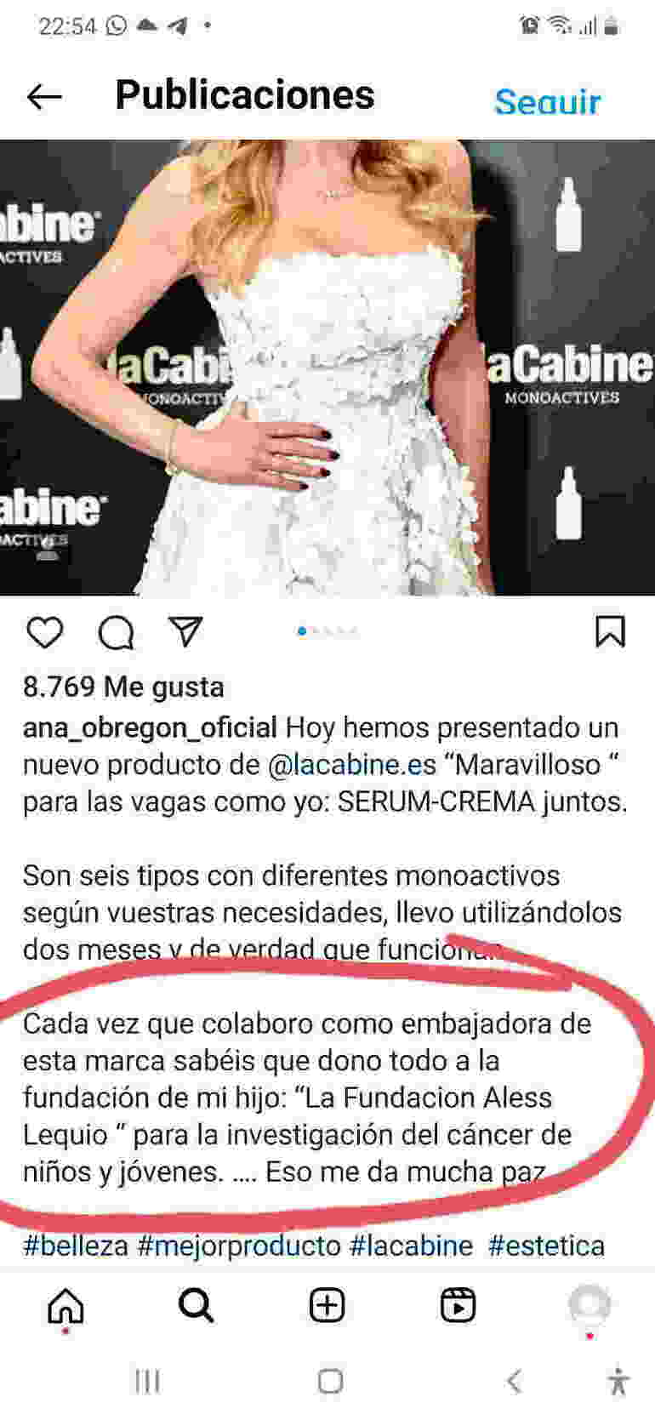The width and height of the screenshot is (655, 1420).
Task: Open the #mejorproducto hashtag
Action: (x=239, y=1246)
